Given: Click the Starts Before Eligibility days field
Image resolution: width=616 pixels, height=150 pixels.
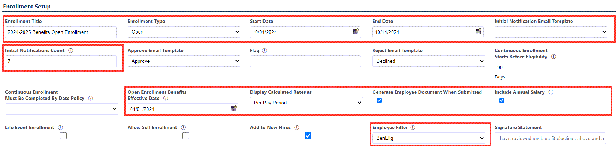Looking at the screenshot, I should (x=550, y=68).
